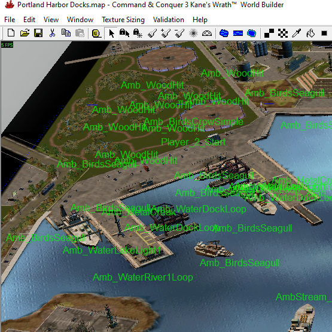Viewport: 332px width, 332px height.
Task: Click the black square toolbar icon
Action: (324, 33)
